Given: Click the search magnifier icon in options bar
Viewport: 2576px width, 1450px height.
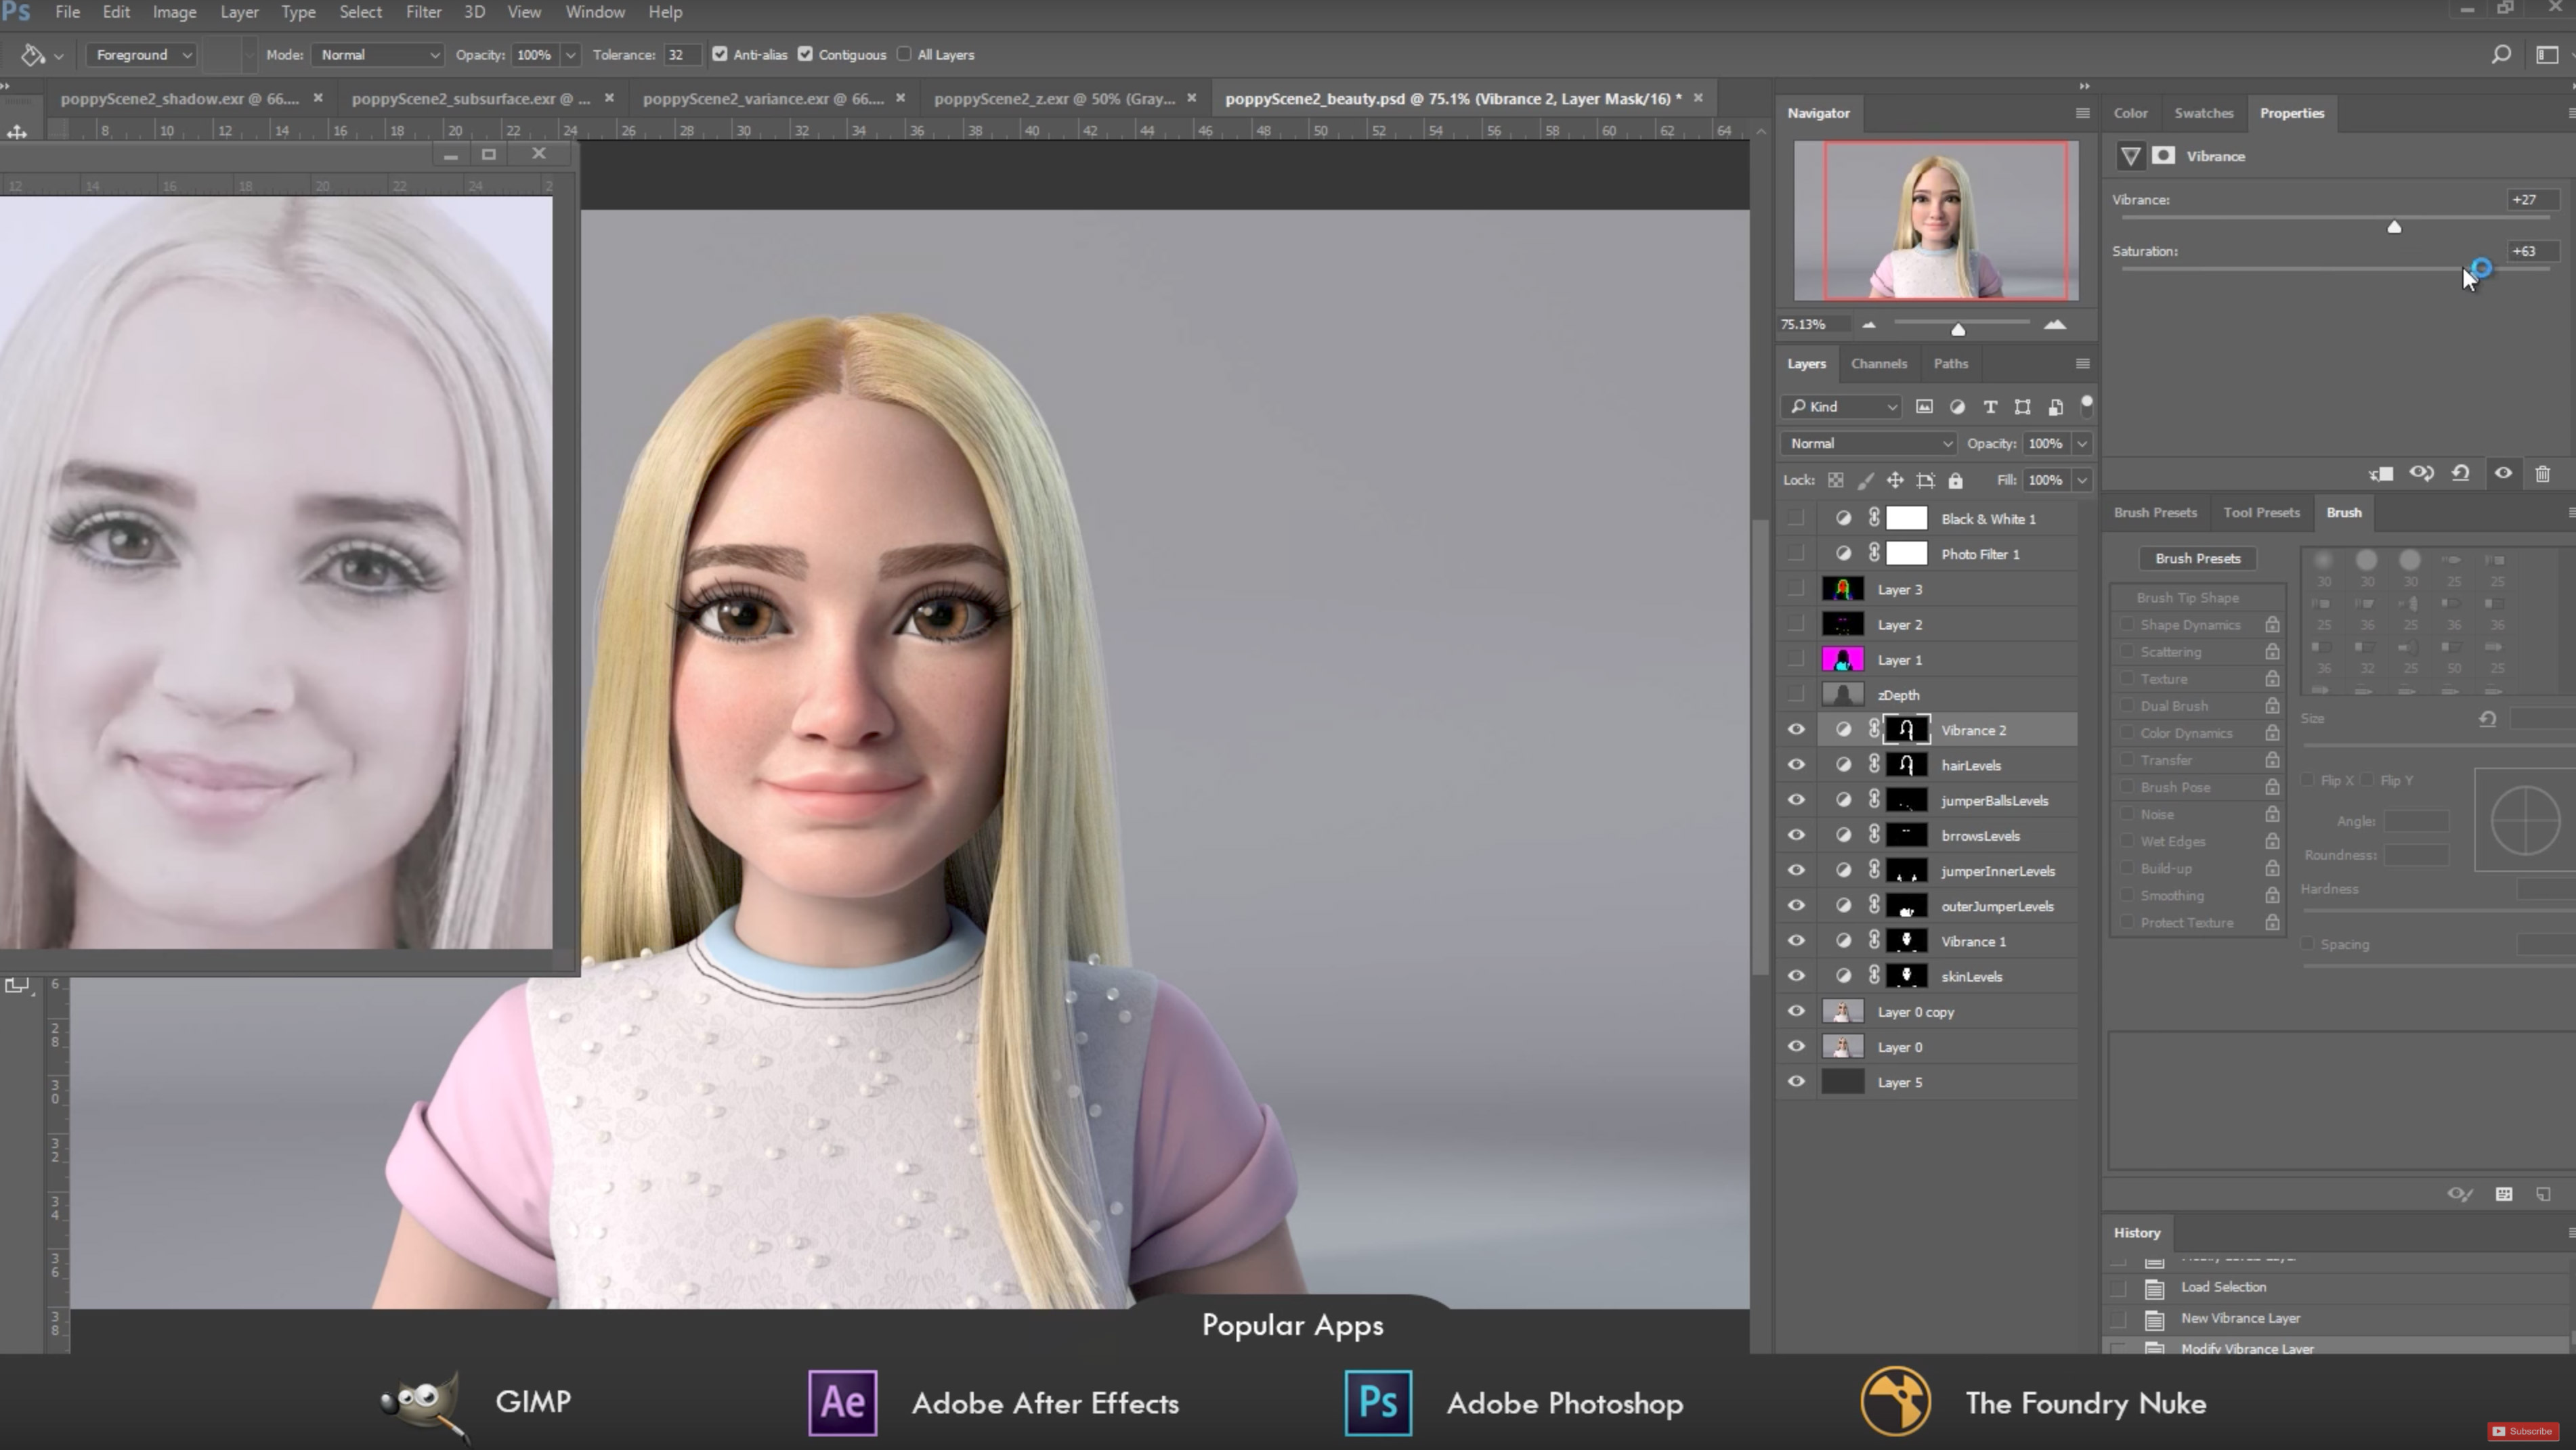Looking at the screenshot, I should point(2500,55).
